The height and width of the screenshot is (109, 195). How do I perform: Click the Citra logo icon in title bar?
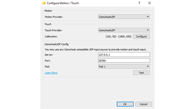[x=44, y=3]
